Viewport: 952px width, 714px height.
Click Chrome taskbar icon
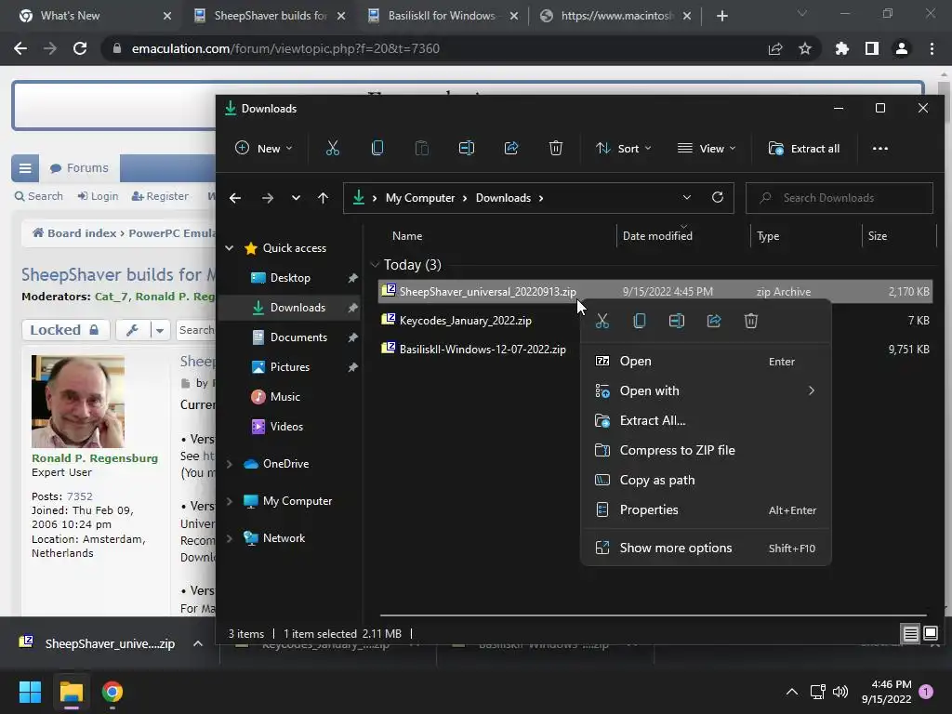tap(112, 692)
